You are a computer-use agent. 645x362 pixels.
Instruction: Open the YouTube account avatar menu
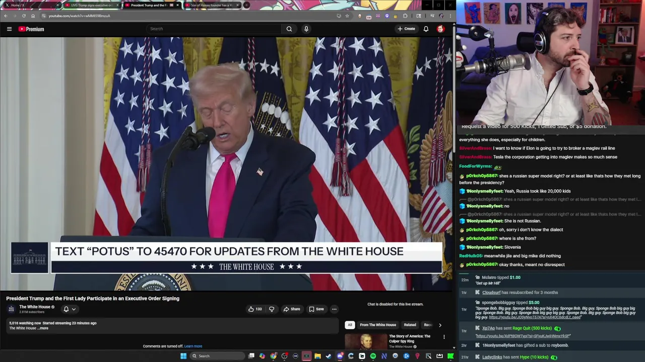[x=440, y=29]
